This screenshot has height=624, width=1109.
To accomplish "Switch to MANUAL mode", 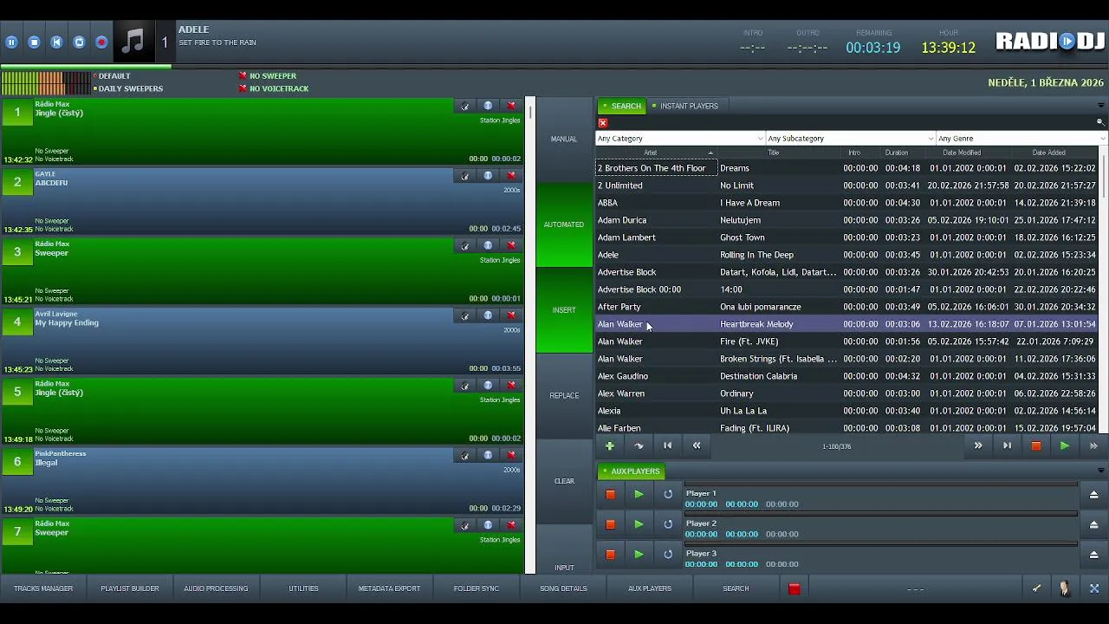I will pos(564,140).
